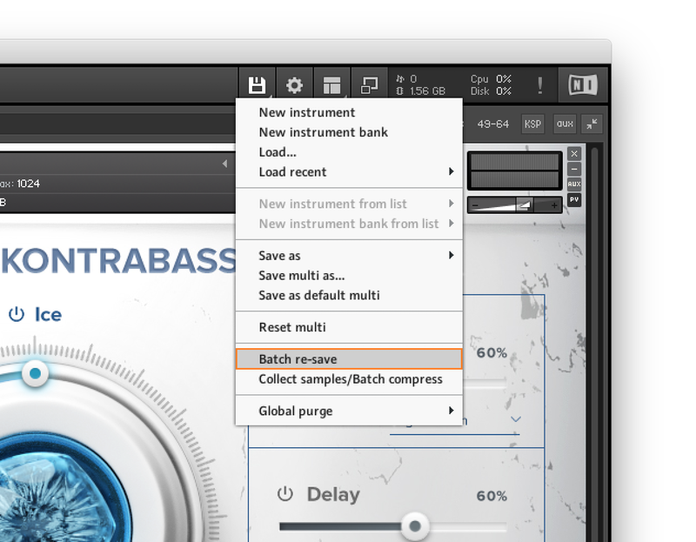Select New instrument in the menu
This screenshot has height=542, width=696.
(x=350, y=112)
